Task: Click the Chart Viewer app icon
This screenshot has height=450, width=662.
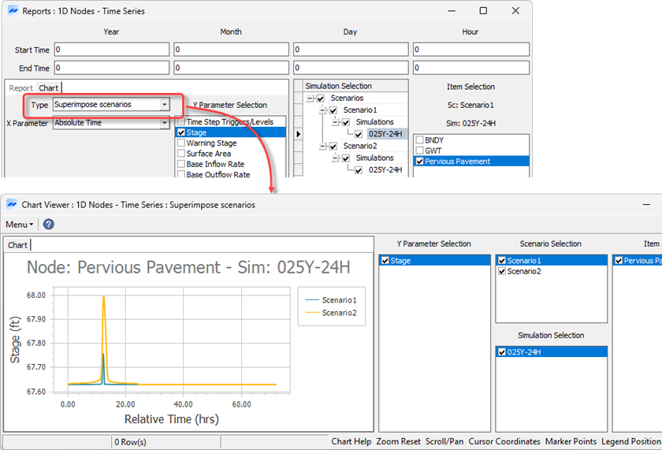Action: click(12, 204)
